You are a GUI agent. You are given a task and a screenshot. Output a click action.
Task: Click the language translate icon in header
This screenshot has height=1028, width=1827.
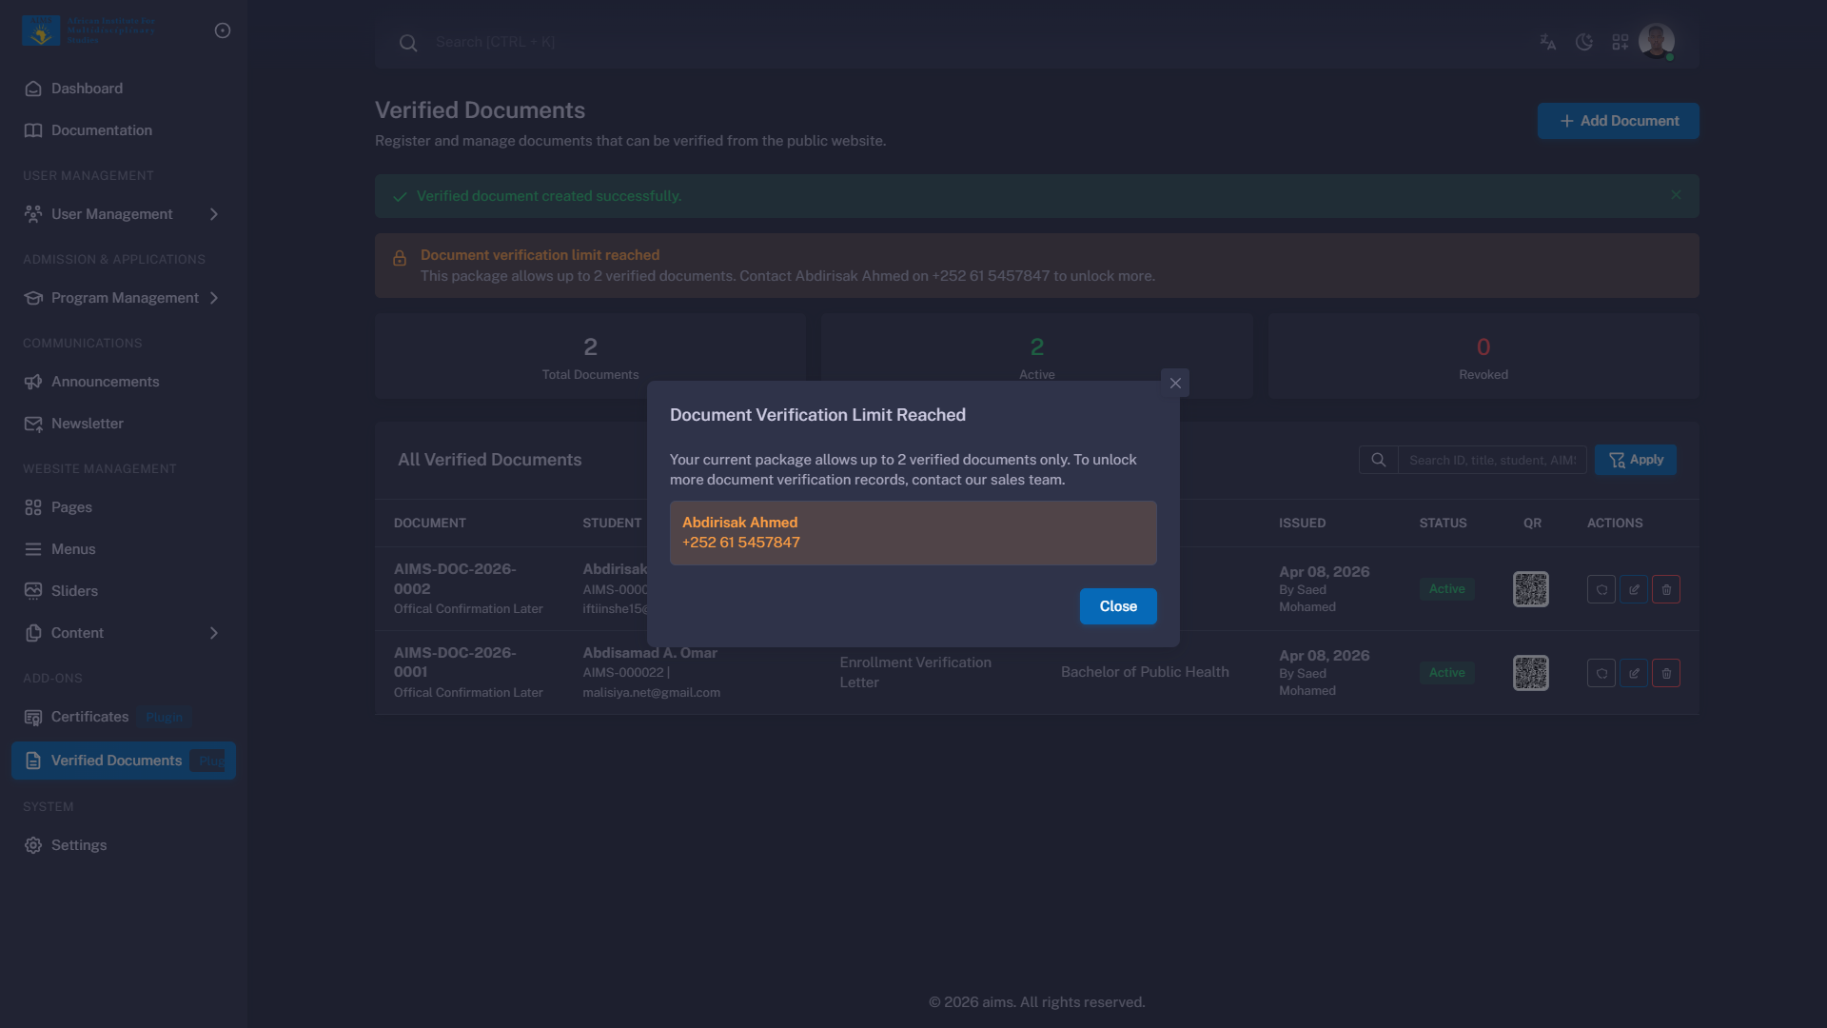tap(1548, 42)
